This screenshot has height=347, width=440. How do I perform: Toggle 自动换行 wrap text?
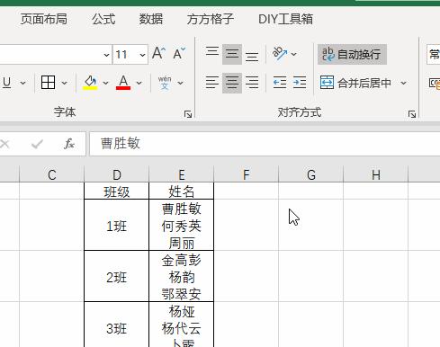coord(352,55)
